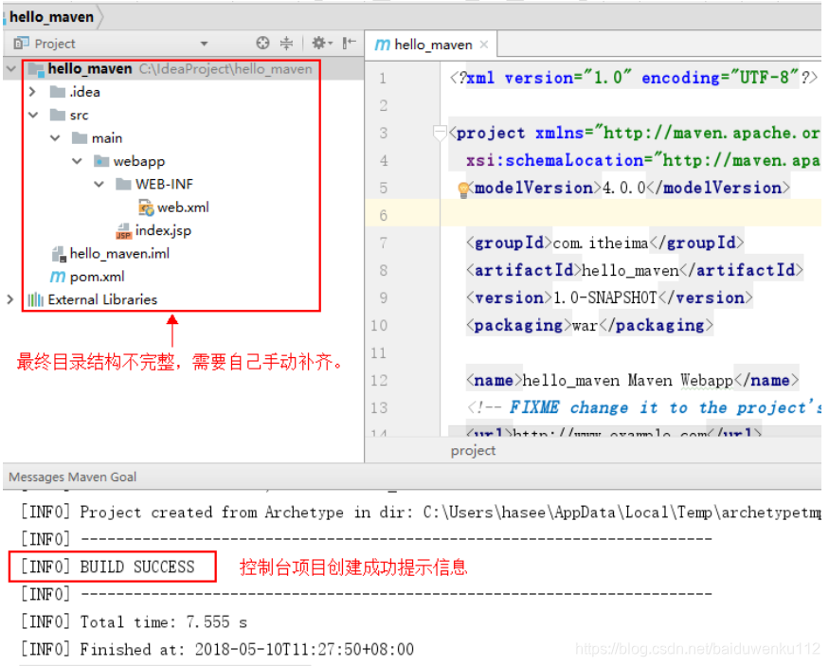
Task: Click the BUILD SUCCESS console line
Action: tap(107, 567)
